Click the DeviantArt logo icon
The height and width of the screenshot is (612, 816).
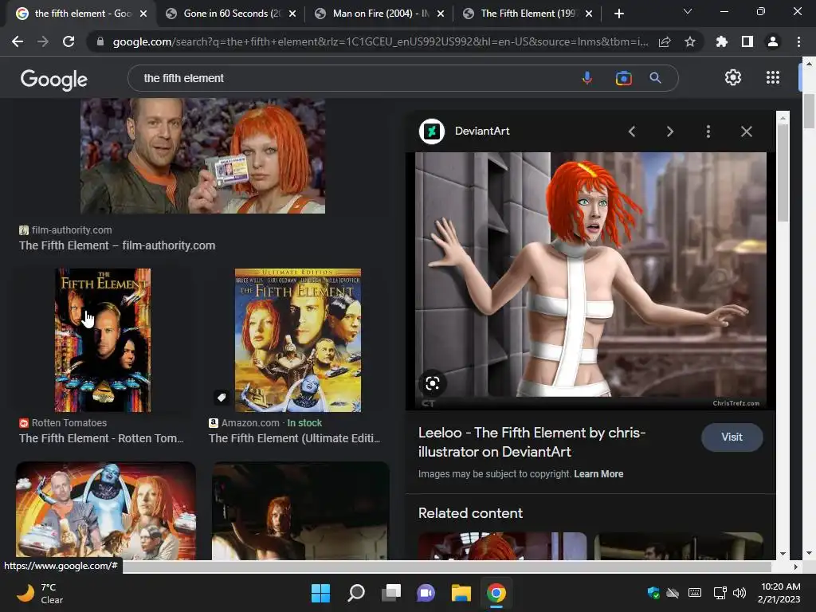(x=432, y=131)
